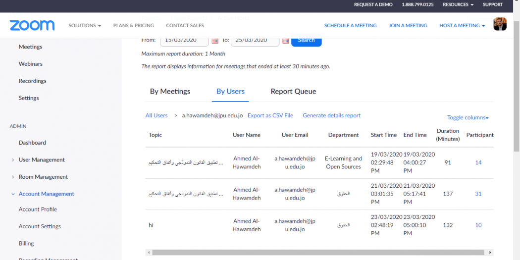Open the From date calendar icon
The height and width of the screenshot is (260, 520).
click(215, 41)
